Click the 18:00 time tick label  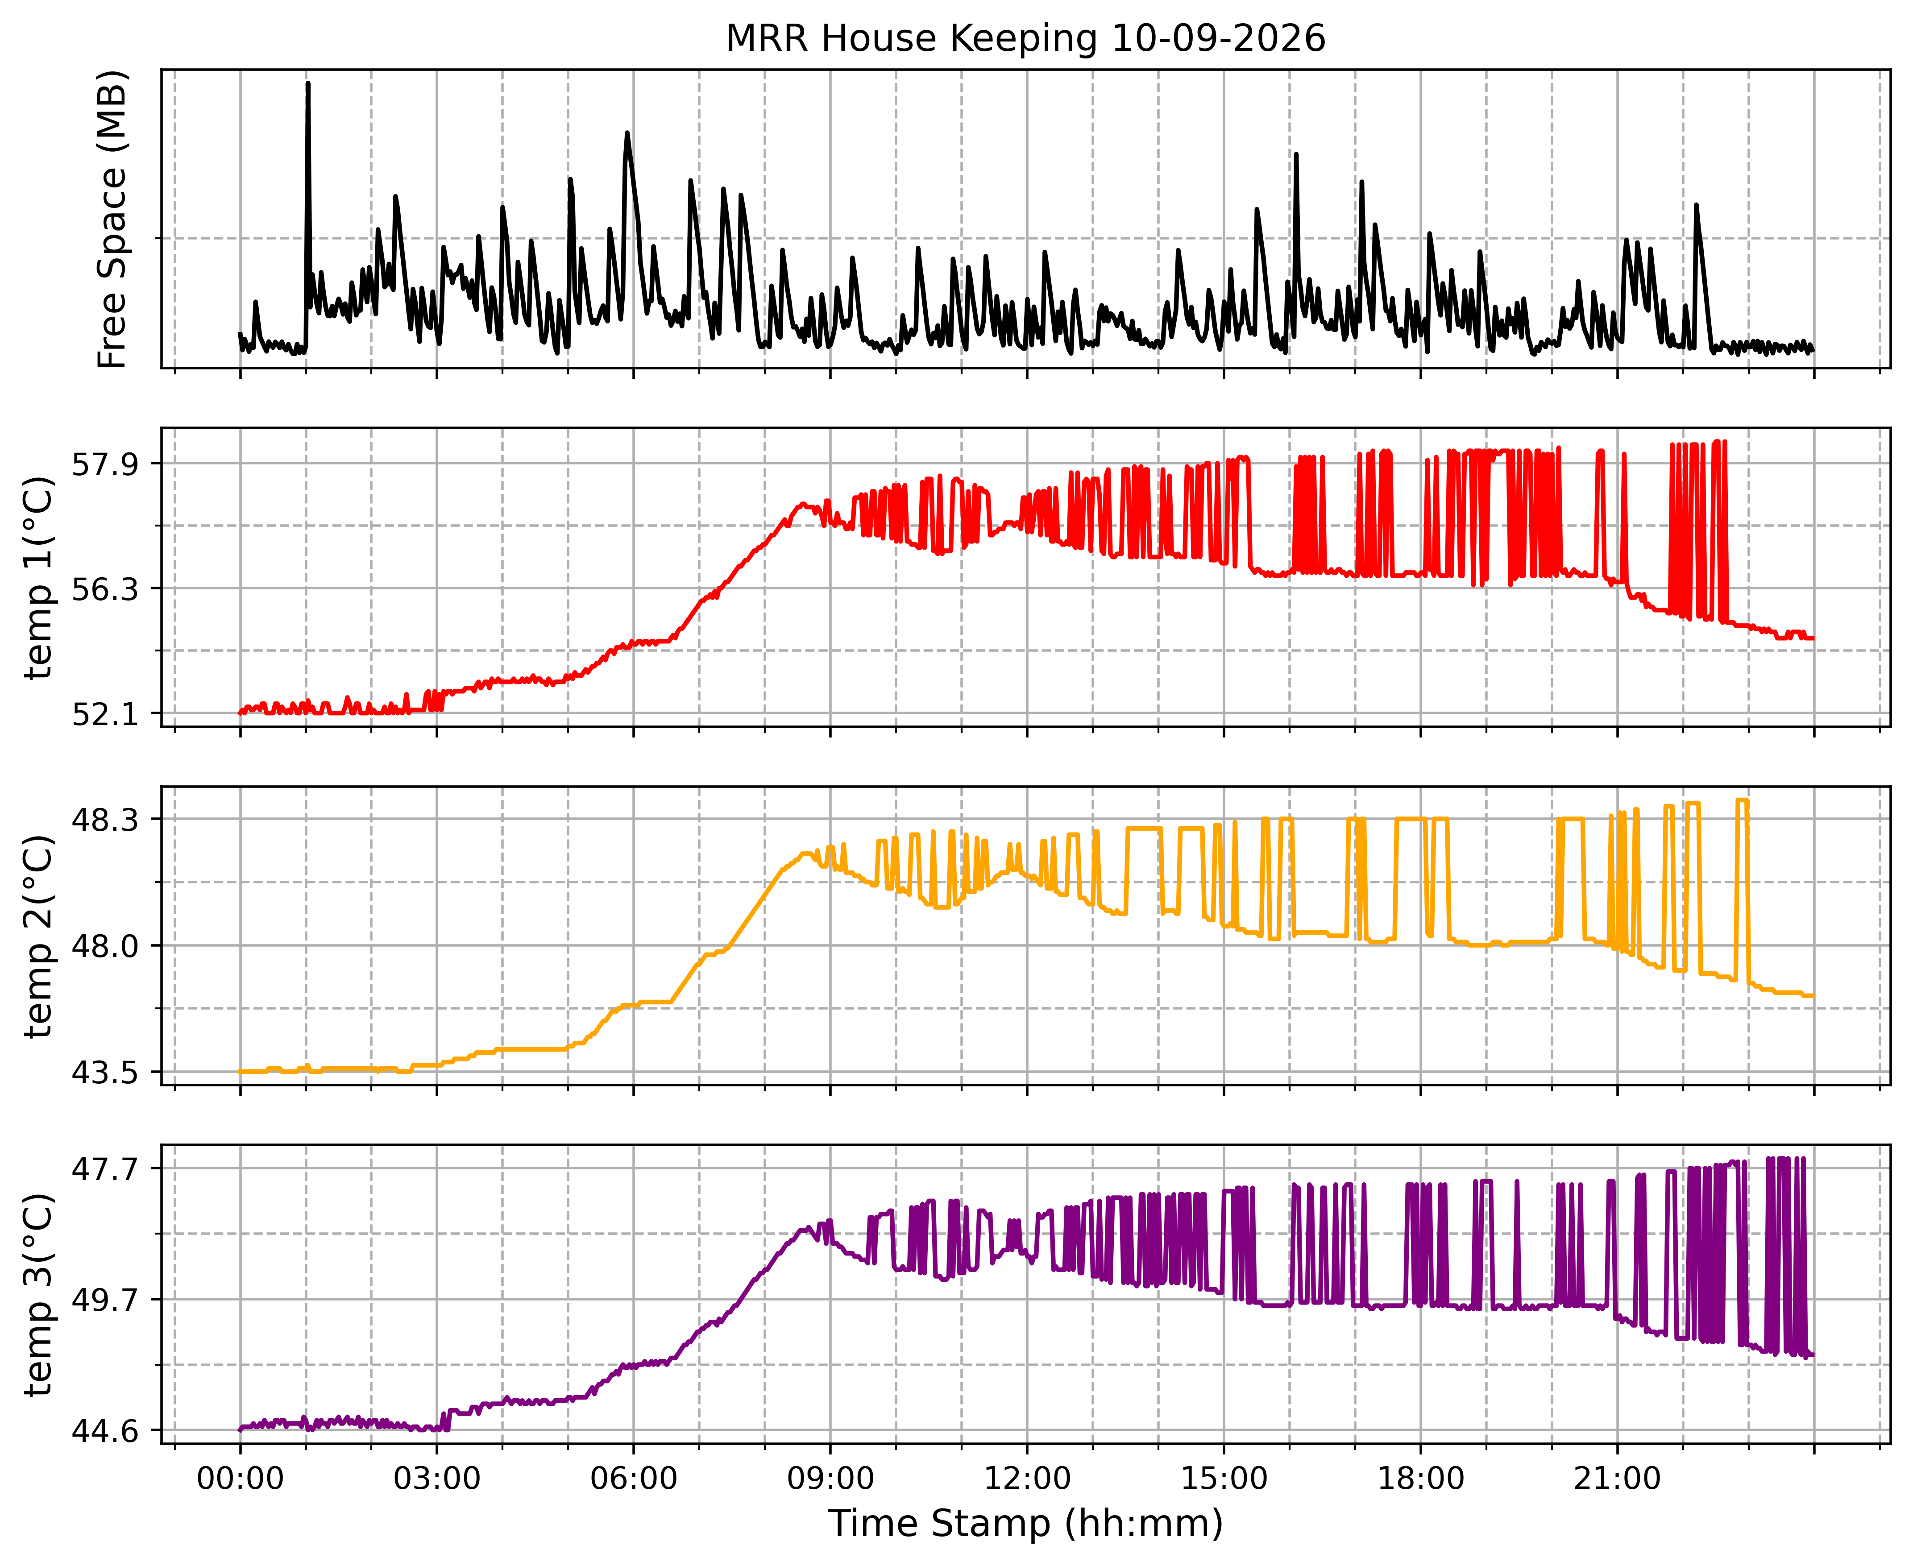(1420, 1479)
